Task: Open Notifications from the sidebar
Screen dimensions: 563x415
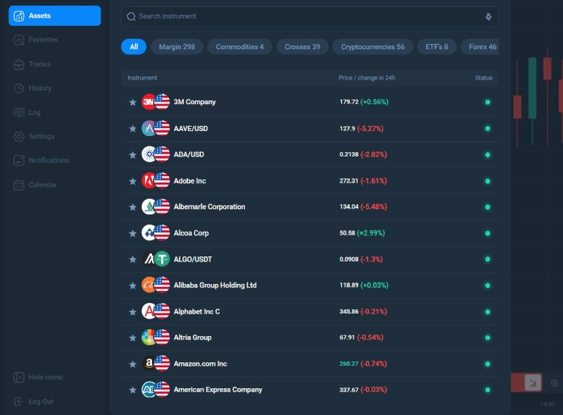Action: pos(42,161)
